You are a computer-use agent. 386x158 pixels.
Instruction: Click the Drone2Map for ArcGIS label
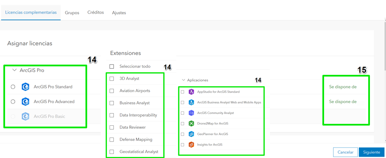(x=213, y=124)
